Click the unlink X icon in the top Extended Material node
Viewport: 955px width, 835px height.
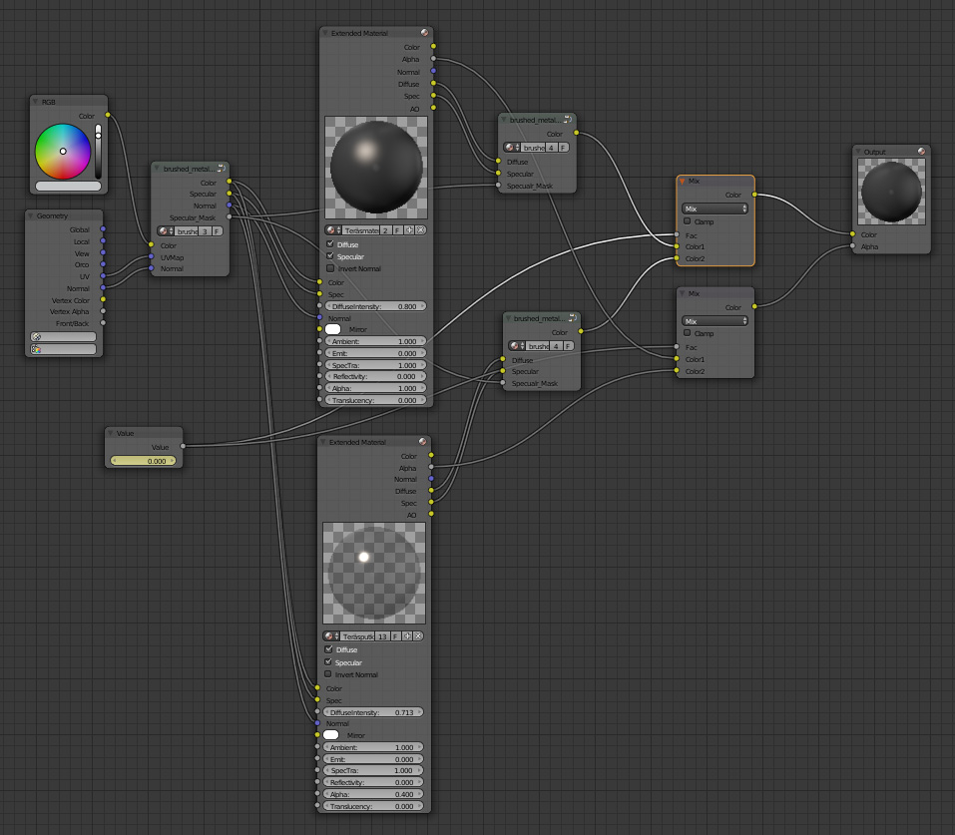(x=421, y=229)
